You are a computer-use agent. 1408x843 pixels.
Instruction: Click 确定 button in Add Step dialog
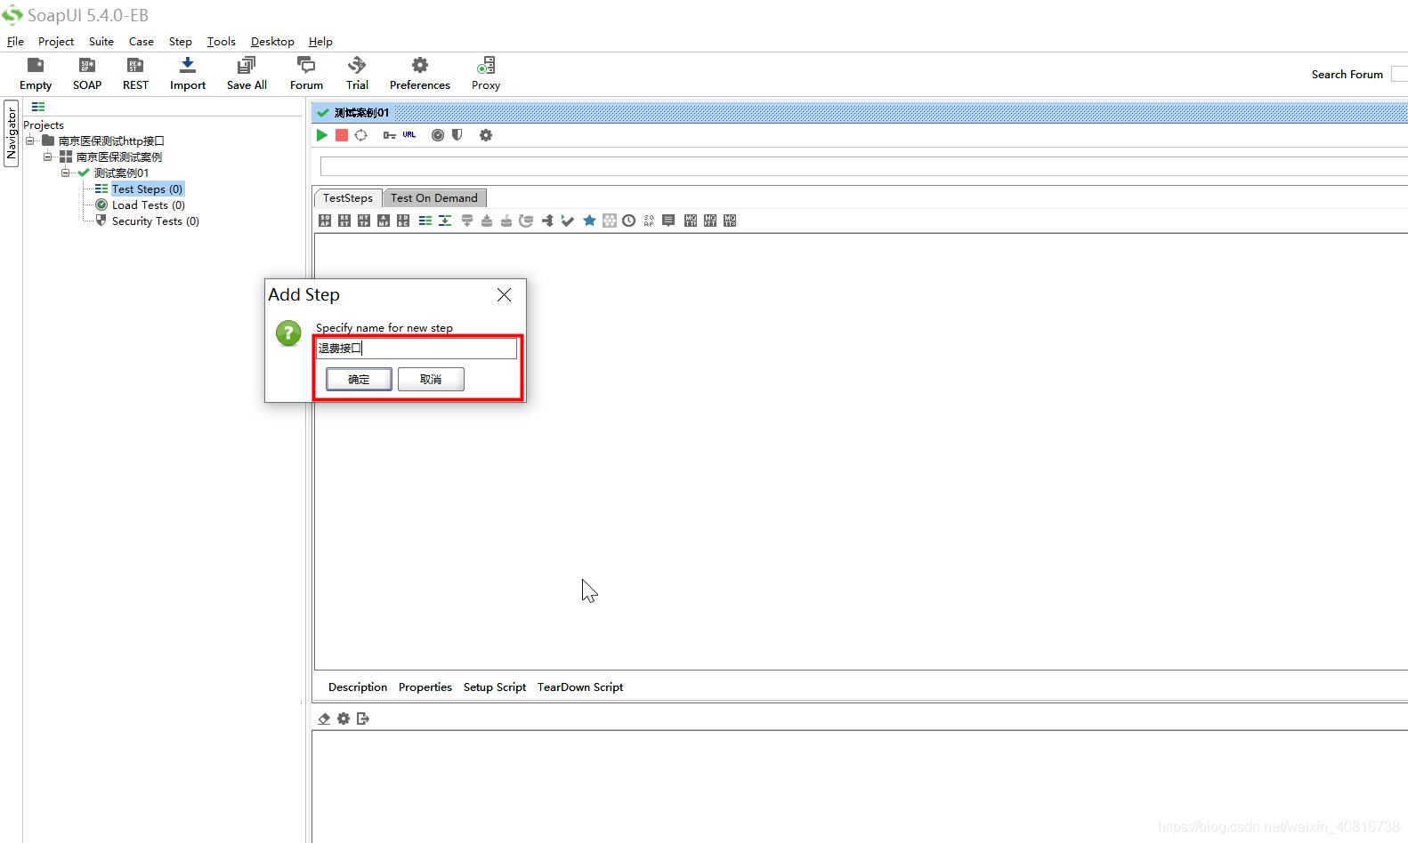point(359,380)
